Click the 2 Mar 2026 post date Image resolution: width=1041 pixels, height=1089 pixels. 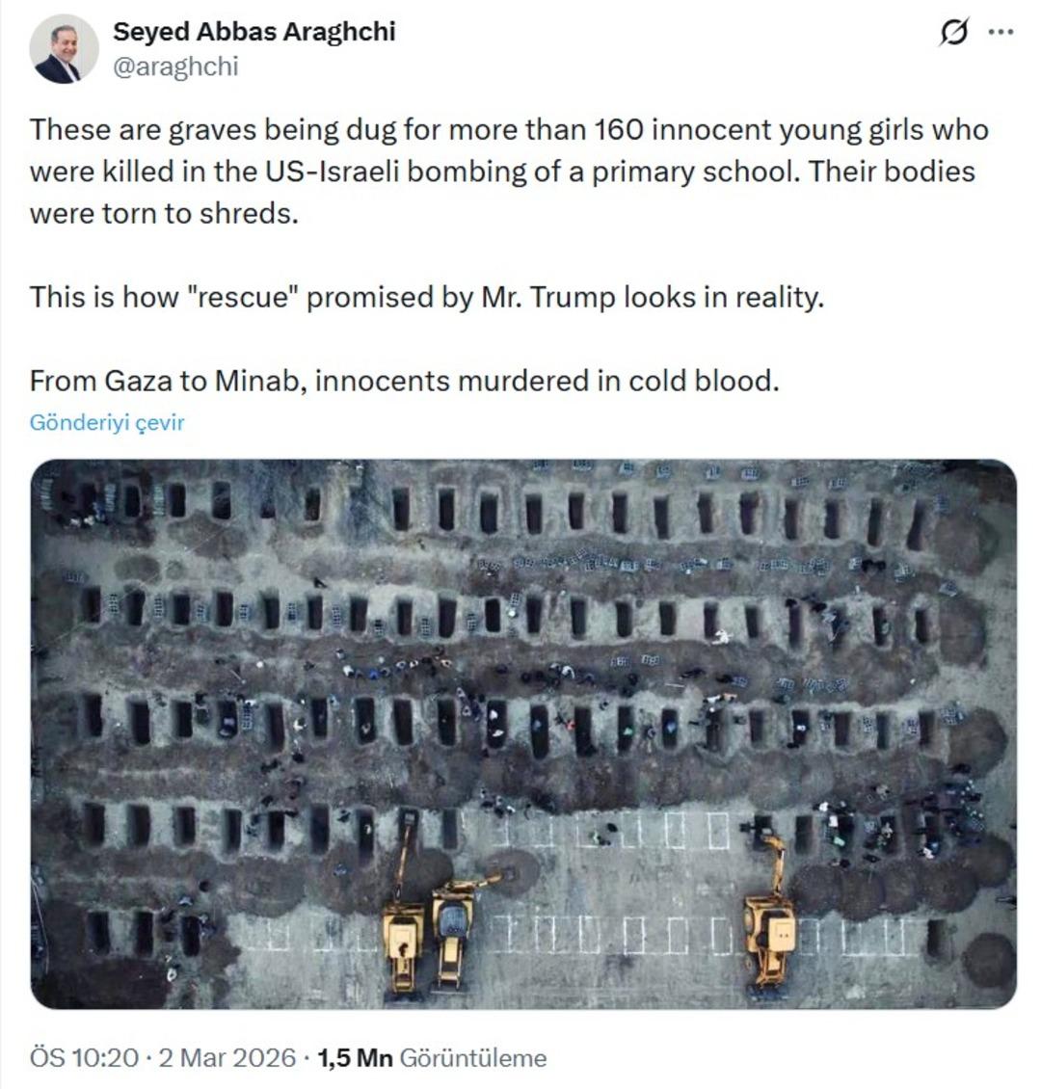[227, 1058]
